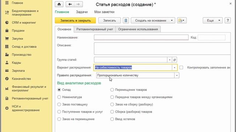Image resolution: width=236 pixels, height=132 pixels.
Task: Enable Контролировать заполнение аналитики checkbox
Action: 181,67
